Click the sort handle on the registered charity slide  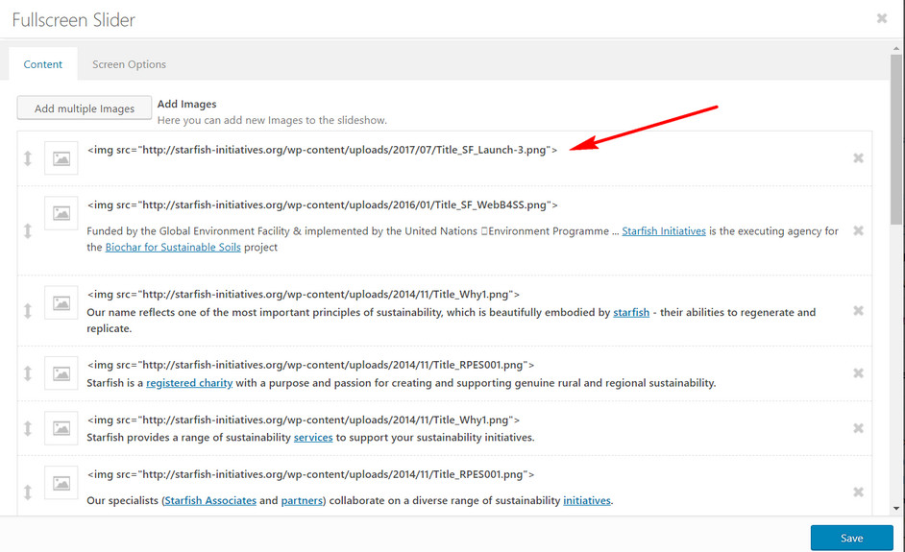tap(27, 373)
